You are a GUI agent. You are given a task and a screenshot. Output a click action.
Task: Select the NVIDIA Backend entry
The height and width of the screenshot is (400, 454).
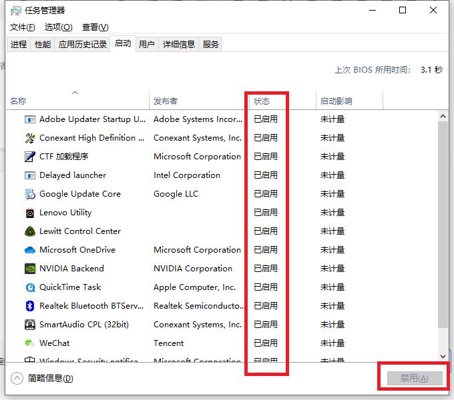[71, 269]
